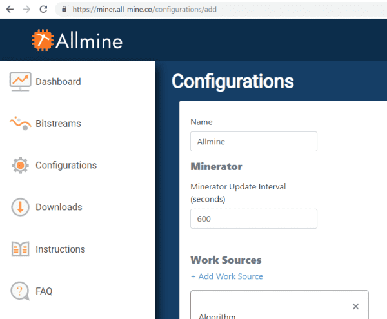Open the Downloads menu item

(59, 207)
